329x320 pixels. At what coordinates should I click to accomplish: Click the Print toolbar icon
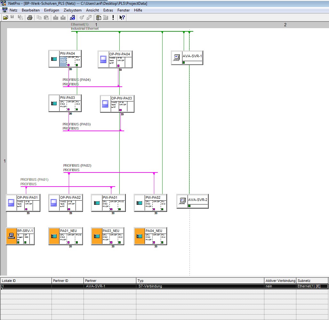coord(30,18)
